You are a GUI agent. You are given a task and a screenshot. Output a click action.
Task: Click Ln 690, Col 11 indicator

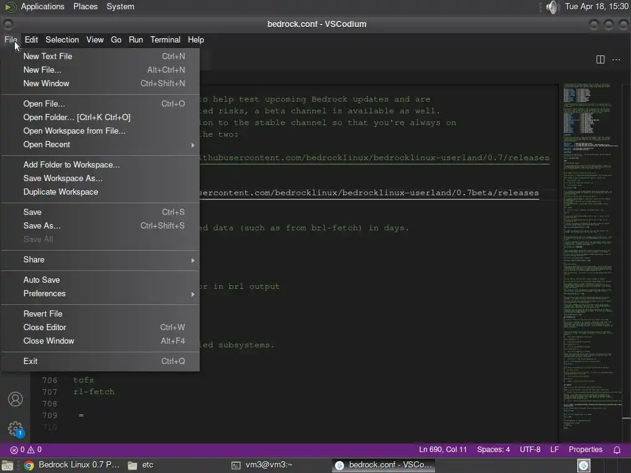[442, 450]
